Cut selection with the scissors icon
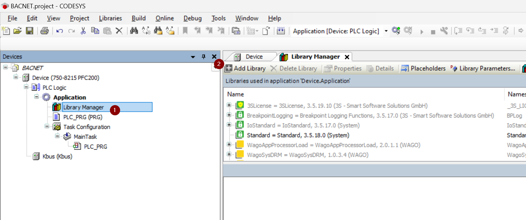 pos(83,31)
